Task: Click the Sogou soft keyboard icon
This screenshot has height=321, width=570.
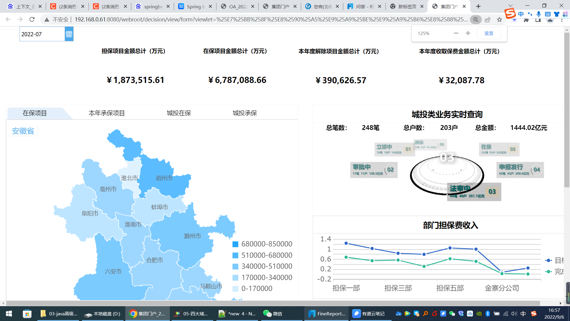Action: (x=548, y=14)
